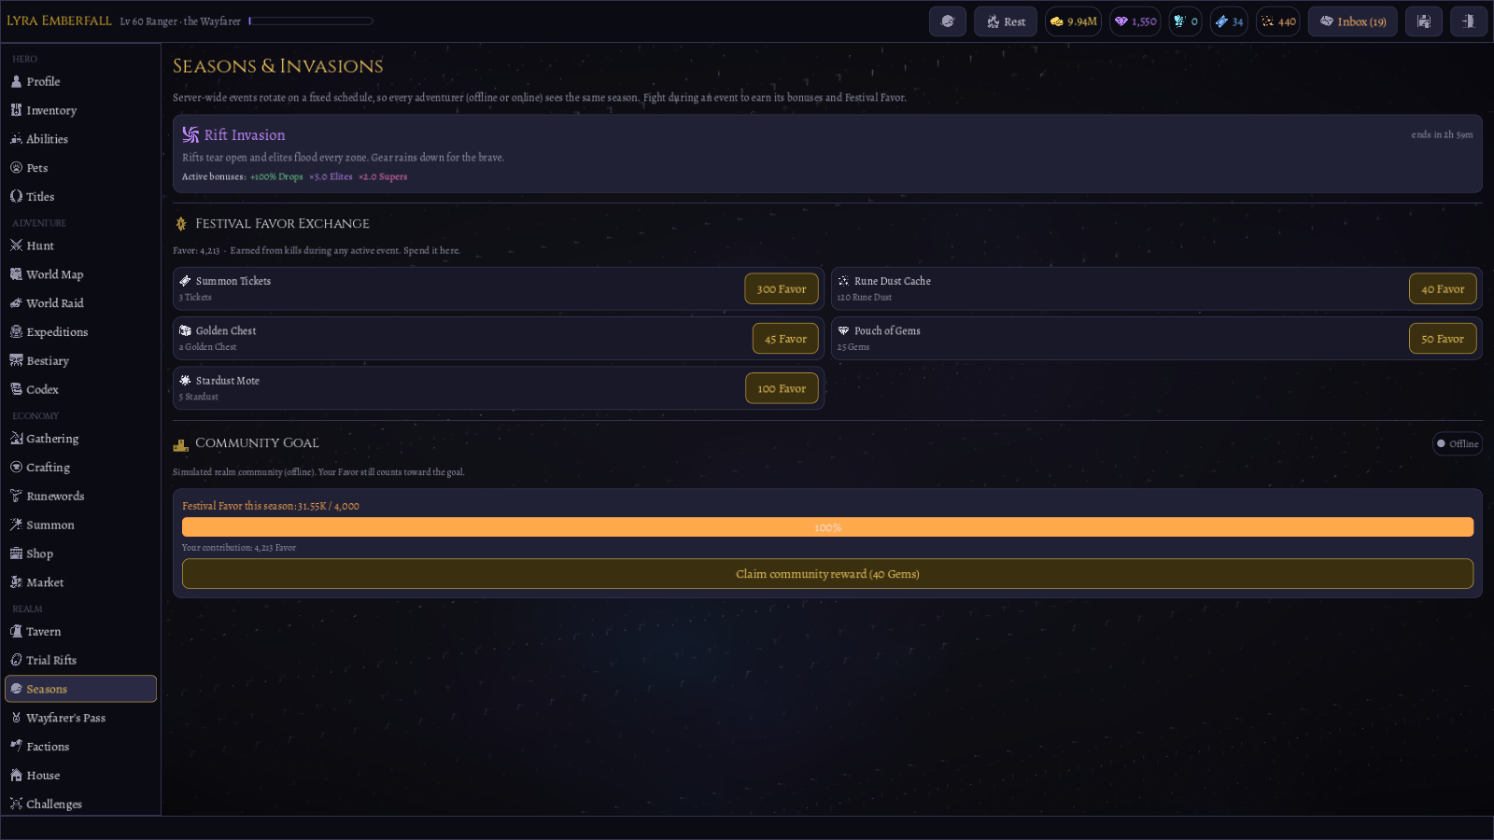This screenshot has width=1494, height=840.
Task: Click the gold coins 9.94M counter
Action: pyautogui.click(x=1073, y=21)
